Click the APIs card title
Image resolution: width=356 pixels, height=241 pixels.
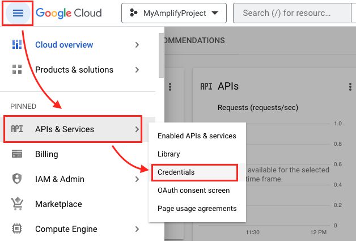tap(228, 86)
